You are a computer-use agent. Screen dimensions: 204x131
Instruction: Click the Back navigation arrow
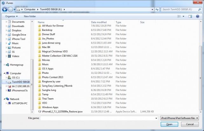[5, 9]
